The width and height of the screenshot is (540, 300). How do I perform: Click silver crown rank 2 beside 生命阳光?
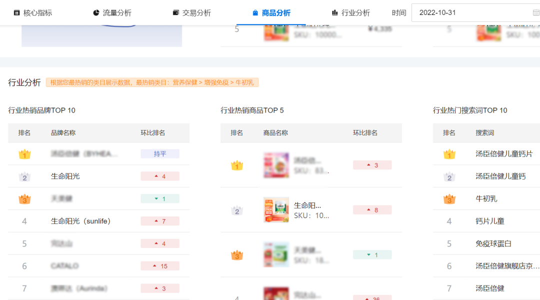pyautogui.click(x=24, y=176)
